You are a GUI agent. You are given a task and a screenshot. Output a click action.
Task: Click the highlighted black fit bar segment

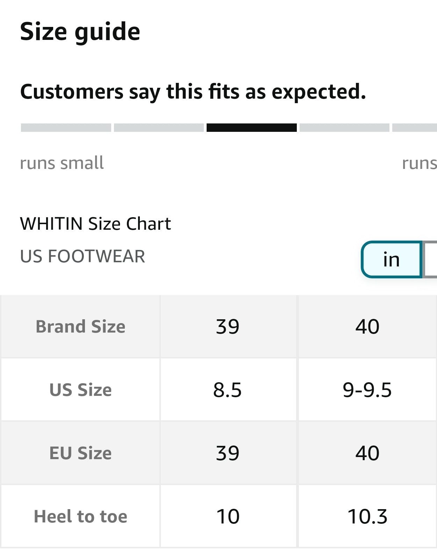251,128
